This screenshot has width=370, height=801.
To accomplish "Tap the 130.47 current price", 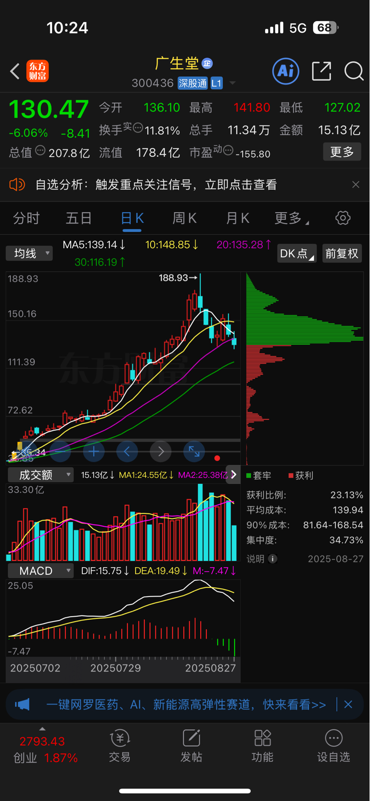I will (x=49, y=109).
